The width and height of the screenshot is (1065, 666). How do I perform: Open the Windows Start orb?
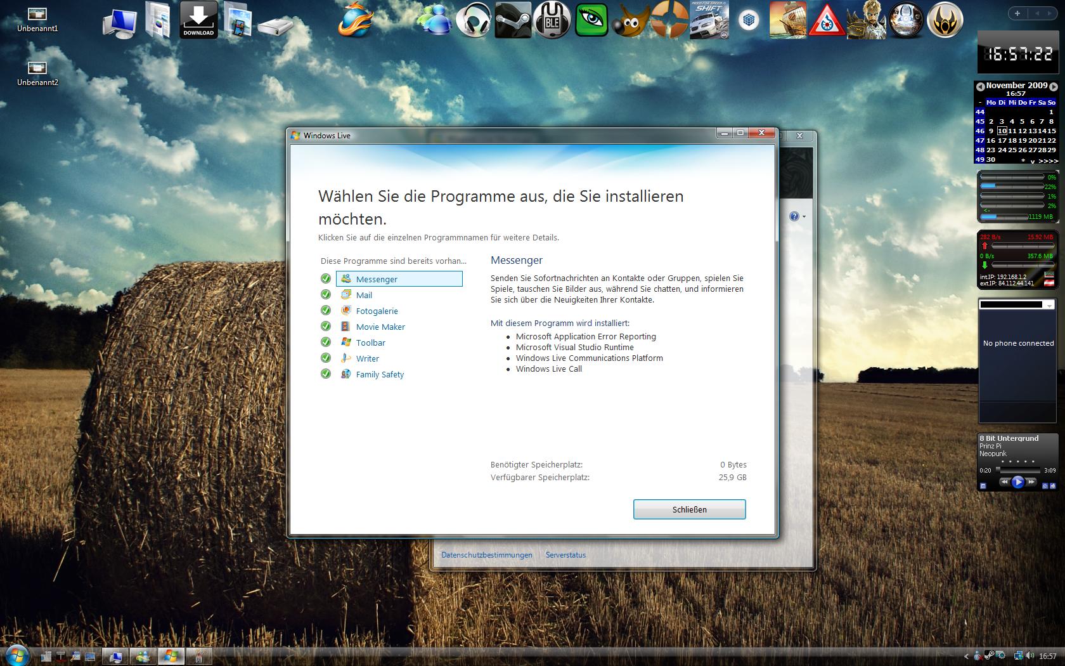pos(16,655)
